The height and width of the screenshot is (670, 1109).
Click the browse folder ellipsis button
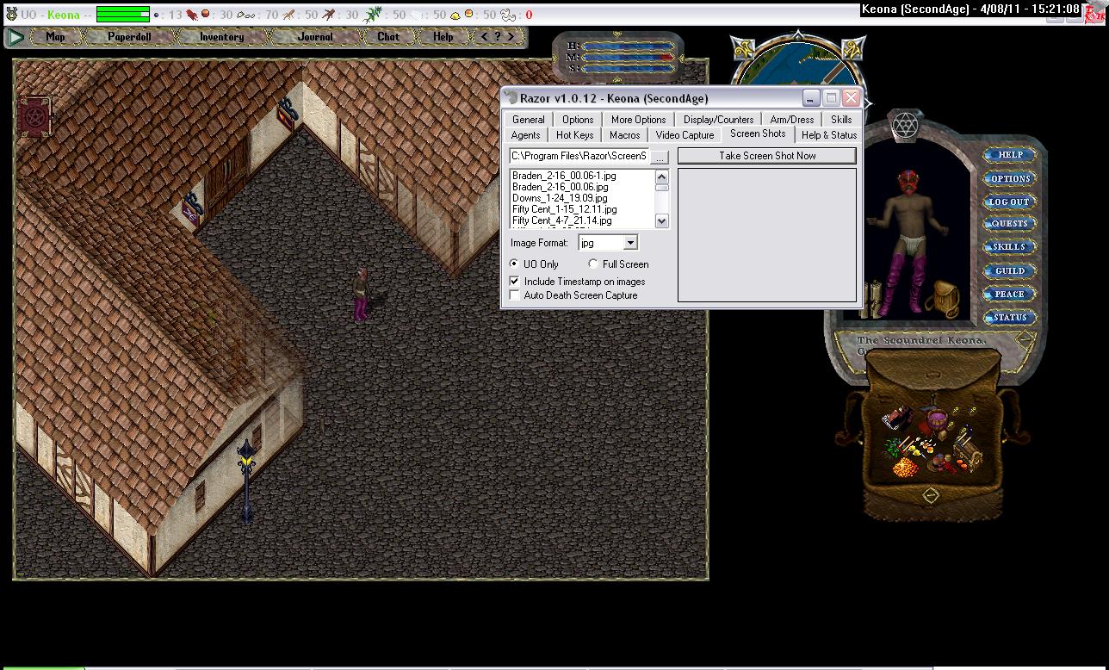point(660,157)
